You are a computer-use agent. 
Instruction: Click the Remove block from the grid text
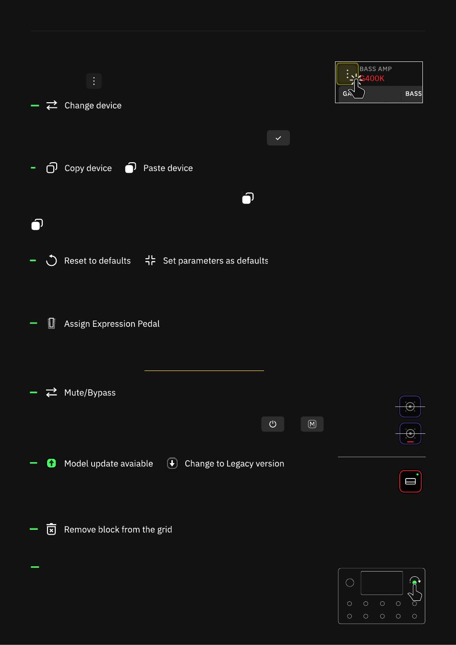[118, 529]
